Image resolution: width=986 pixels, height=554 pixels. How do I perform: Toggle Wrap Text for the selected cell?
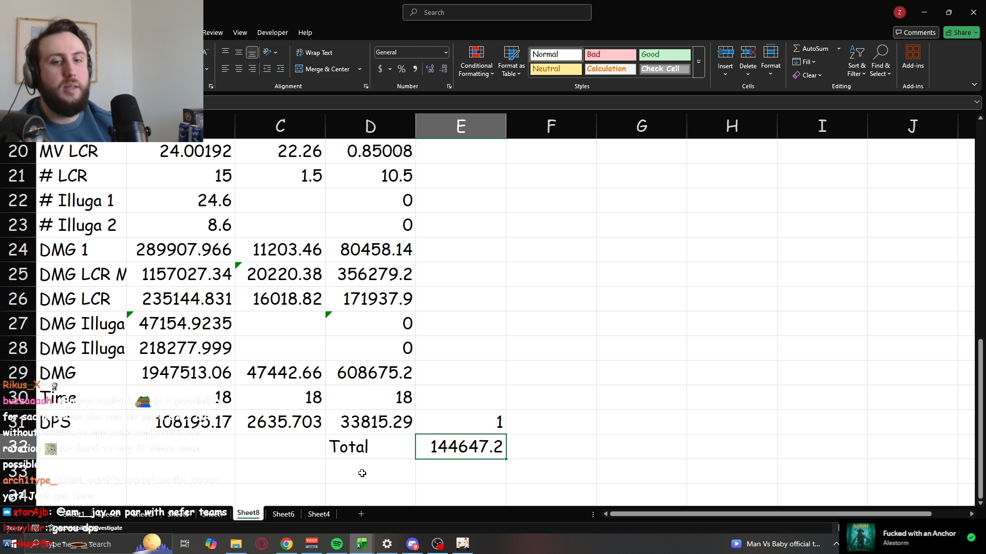314,52
